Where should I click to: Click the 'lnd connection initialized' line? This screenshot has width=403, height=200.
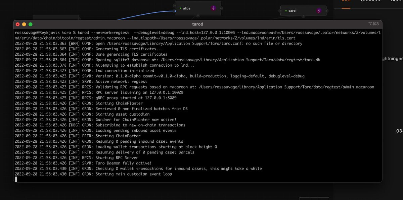tap(84, 71)
